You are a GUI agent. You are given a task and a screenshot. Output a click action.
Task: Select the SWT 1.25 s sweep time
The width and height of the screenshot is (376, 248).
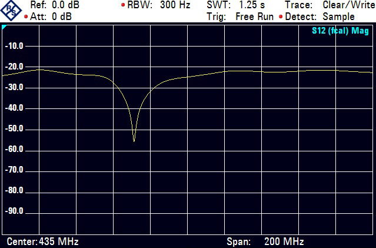coord(235,5)
